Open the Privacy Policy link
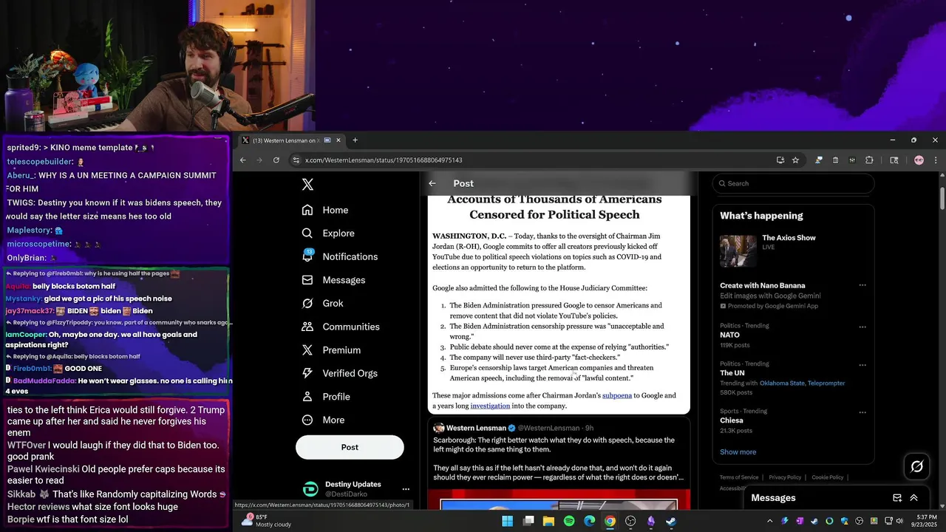This screenshot has width=946, height=532. pos(785,477)
